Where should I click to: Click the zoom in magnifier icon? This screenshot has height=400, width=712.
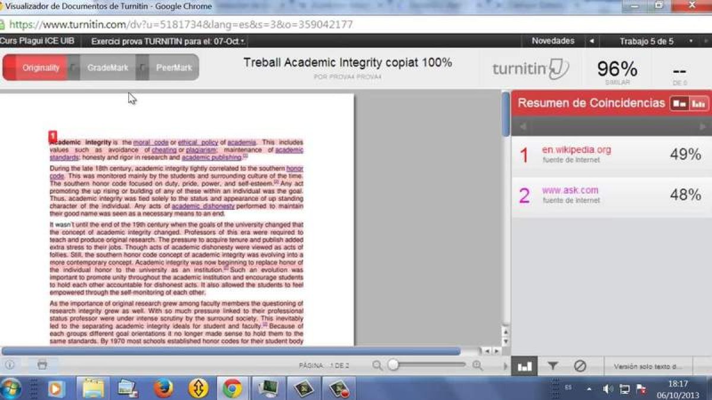coord(478,366)
